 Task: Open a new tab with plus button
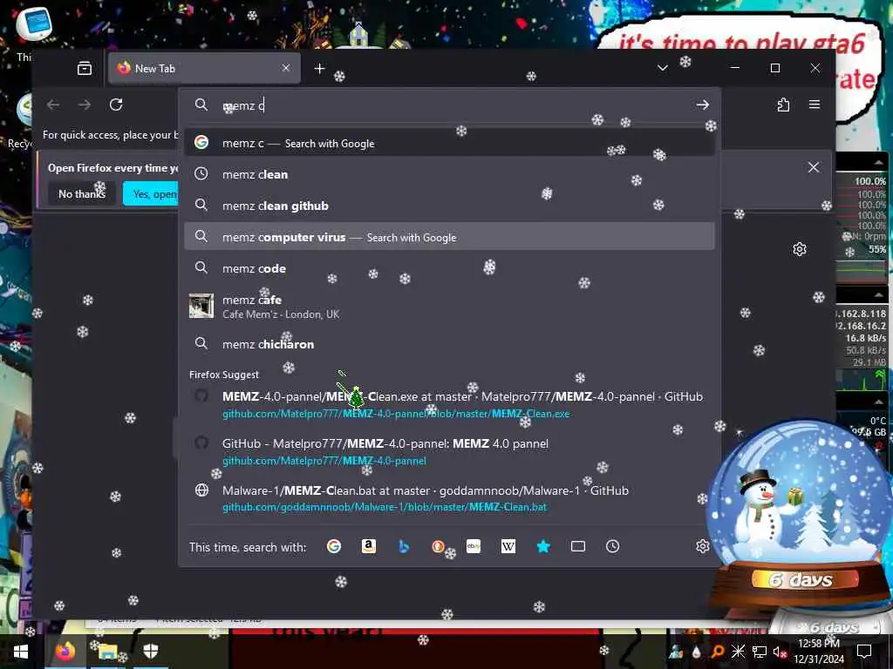click(x=319, y=68)
